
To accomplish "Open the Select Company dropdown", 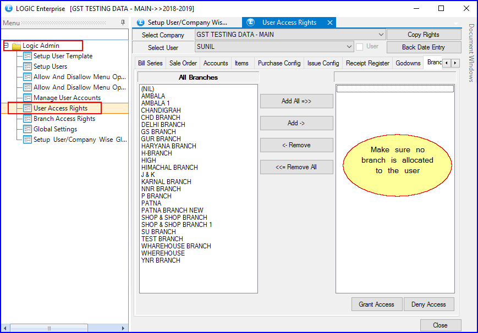I will [381, 35].
